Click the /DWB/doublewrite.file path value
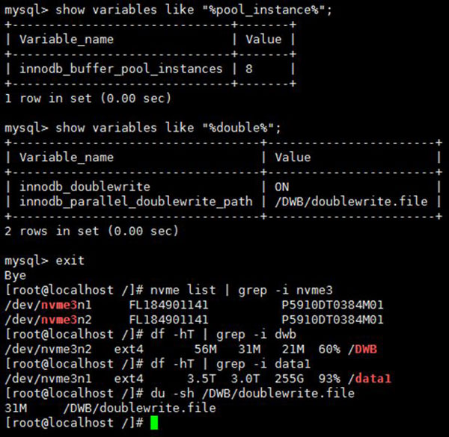This screenshot has width=449, height=437. pyautogui.click(x=351, y=202)
